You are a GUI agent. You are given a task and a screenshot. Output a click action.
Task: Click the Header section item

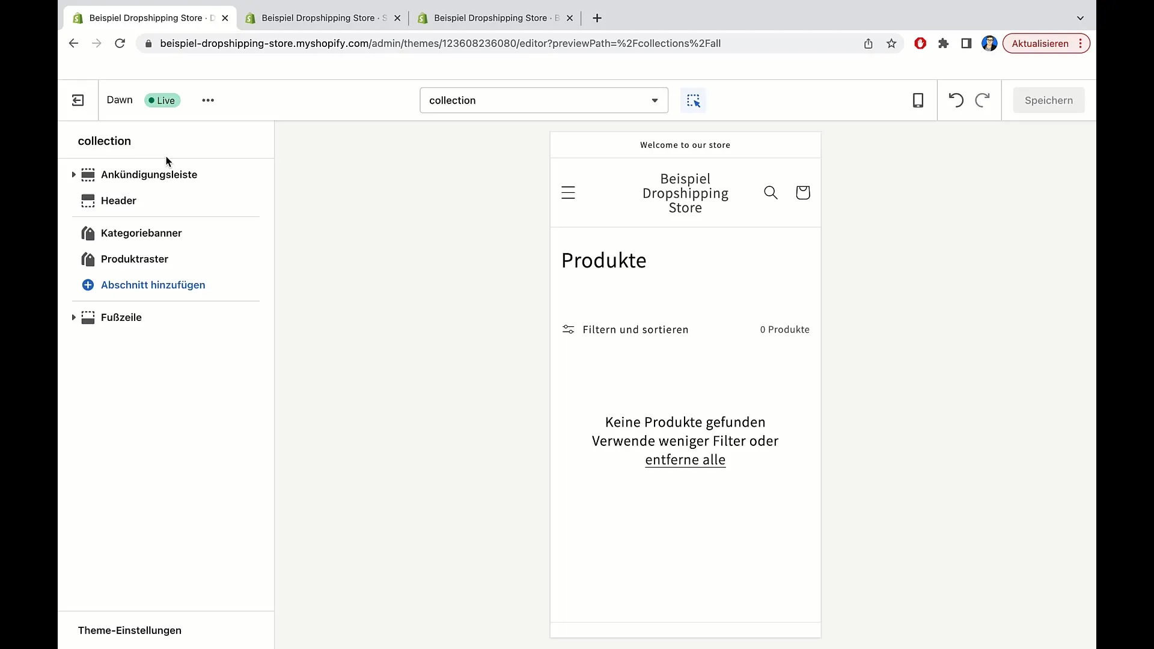118,201
